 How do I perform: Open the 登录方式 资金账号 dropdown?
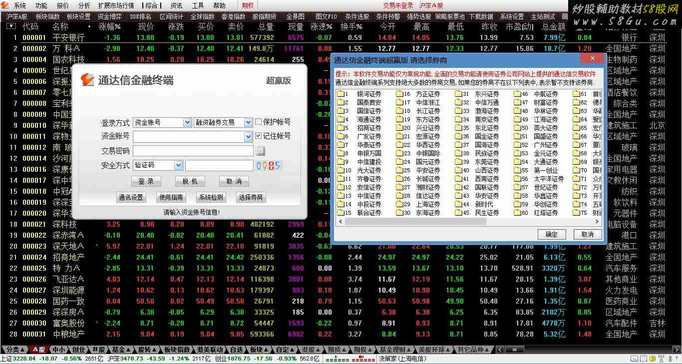tap(187, 122)
